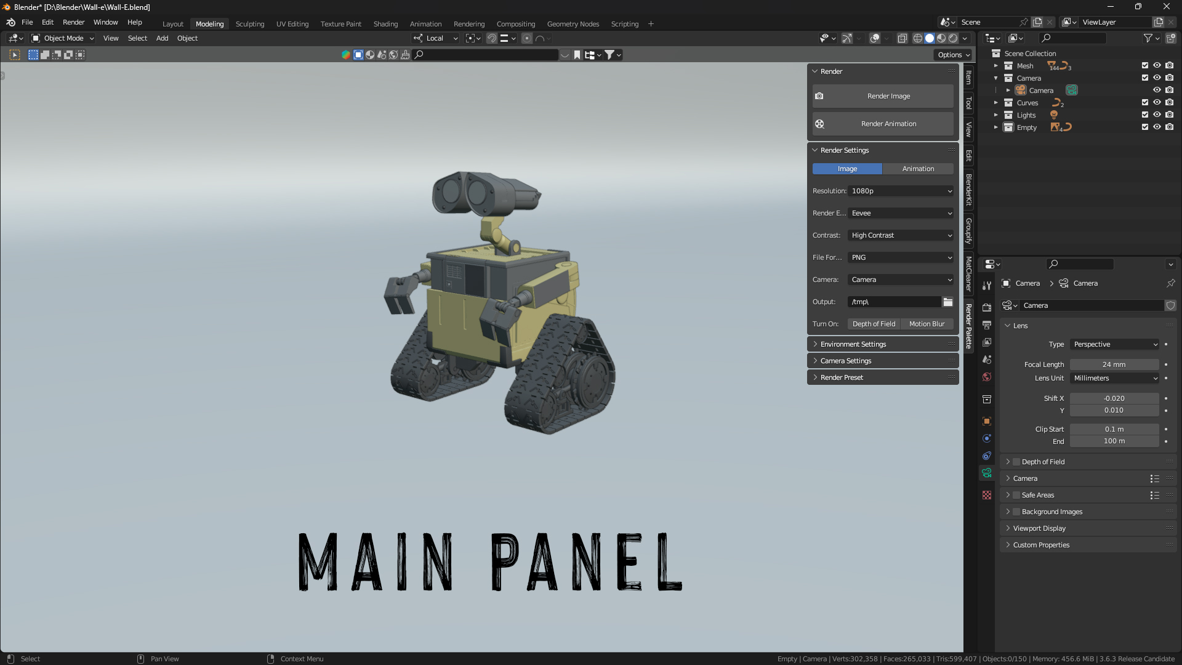This screenshot has width=1182, height=665.
Task: Click the film reel icon beside Render Animation
Action: (819, 124)
